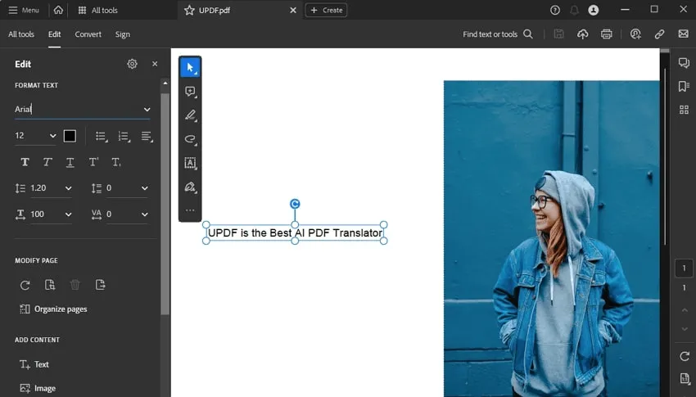Open page thumbnails grid in right sidebar

click(684, 110)
